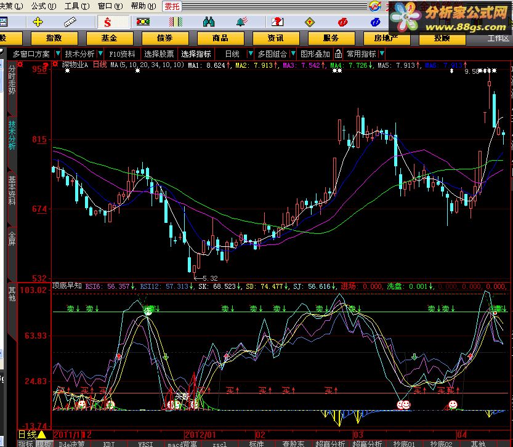The width and height of the screenshot is (513, 447).
Task: Click the lock icon beside 图形叠加
Action: click(x=338, y=54)
